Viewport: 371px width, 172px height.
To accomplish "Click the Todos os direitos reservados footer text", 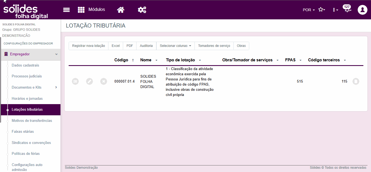I will [x=346, y=168].
